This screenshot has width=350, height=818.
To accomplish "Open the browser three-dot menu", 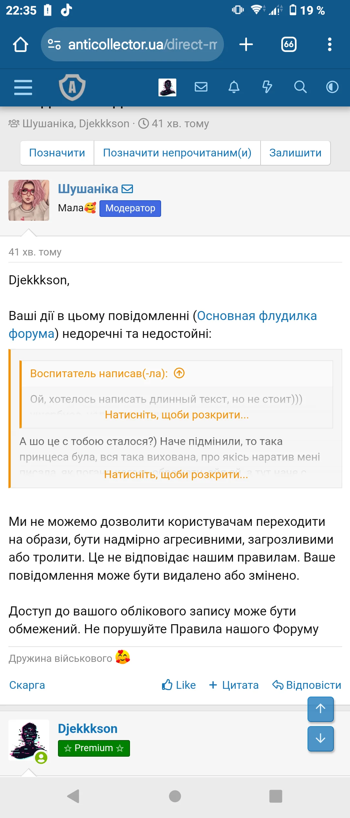I will tap(330, 44).
